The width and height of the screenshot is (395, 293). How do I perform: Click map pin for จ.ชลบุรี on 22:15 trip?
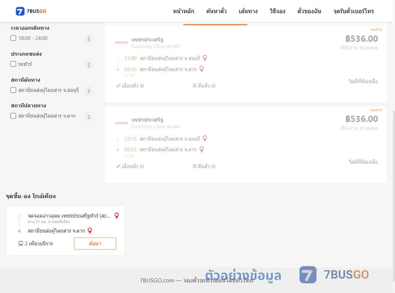click(x=205, y=138)
